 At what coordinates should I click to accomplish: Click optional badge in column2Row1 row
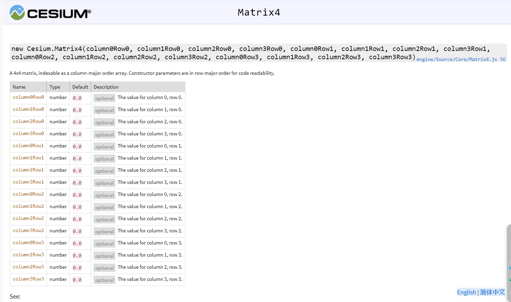click(104, 171)
